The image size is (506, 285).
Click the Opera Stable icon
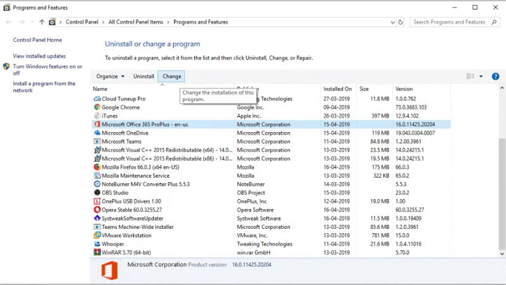pyautogui.click(x=97, y=210)
